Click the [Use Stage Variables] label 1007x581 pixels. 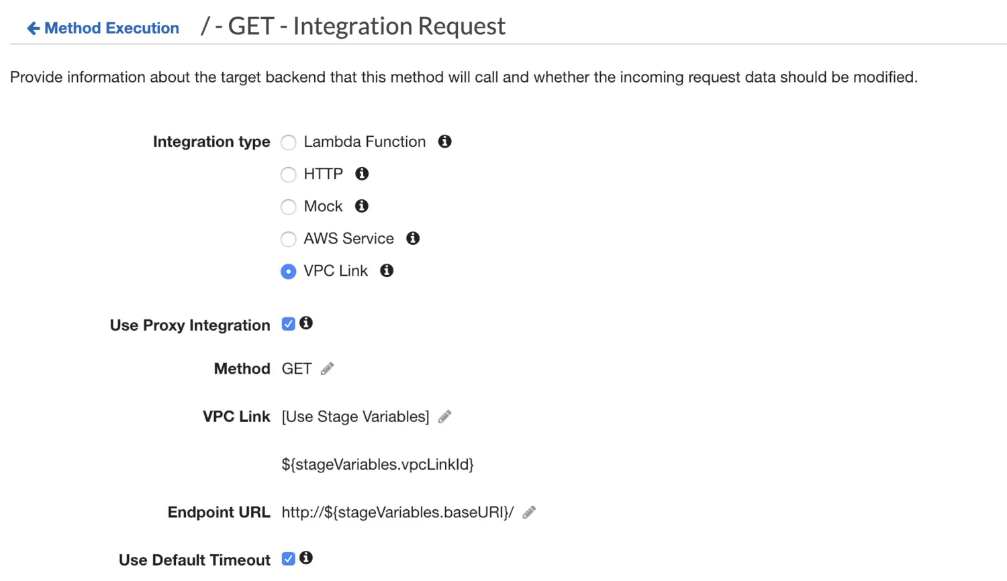coord(355,417)
